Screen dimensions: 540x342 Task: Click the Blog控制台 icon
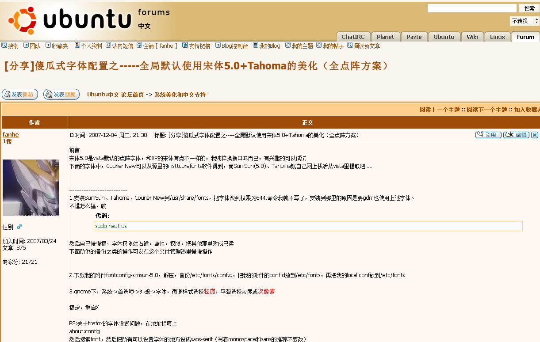tap(218, 45)
